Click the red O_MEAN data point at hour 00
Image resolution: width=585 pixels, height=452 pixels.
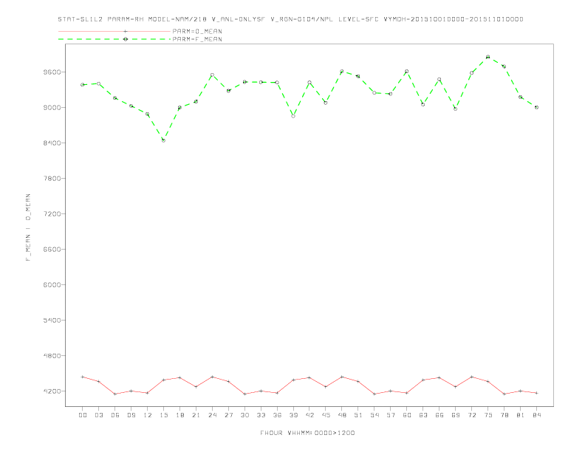(x=83, y=377)
